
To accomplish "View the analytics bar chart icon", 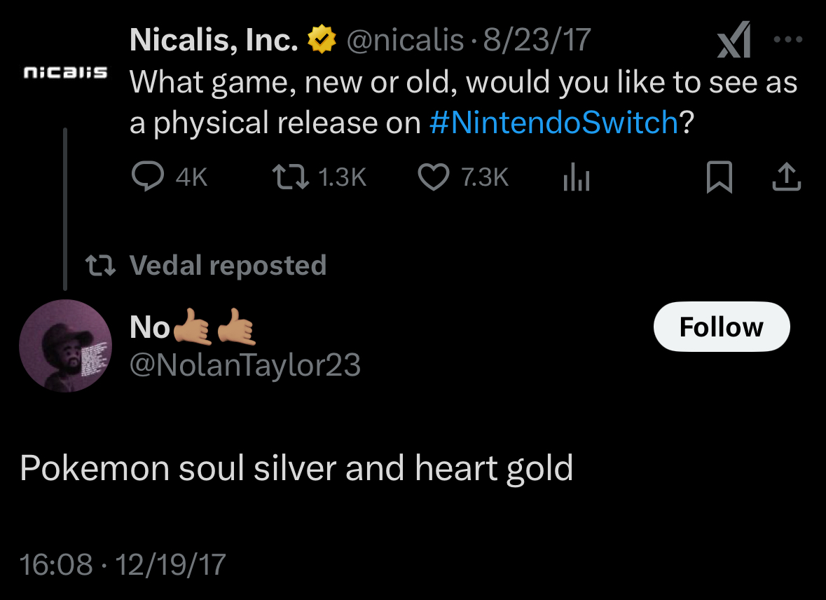I will tap(576, 178).
